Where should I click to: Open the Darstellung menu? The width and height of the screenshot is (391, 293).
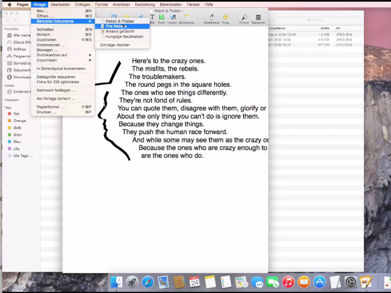tap(145, 5)
